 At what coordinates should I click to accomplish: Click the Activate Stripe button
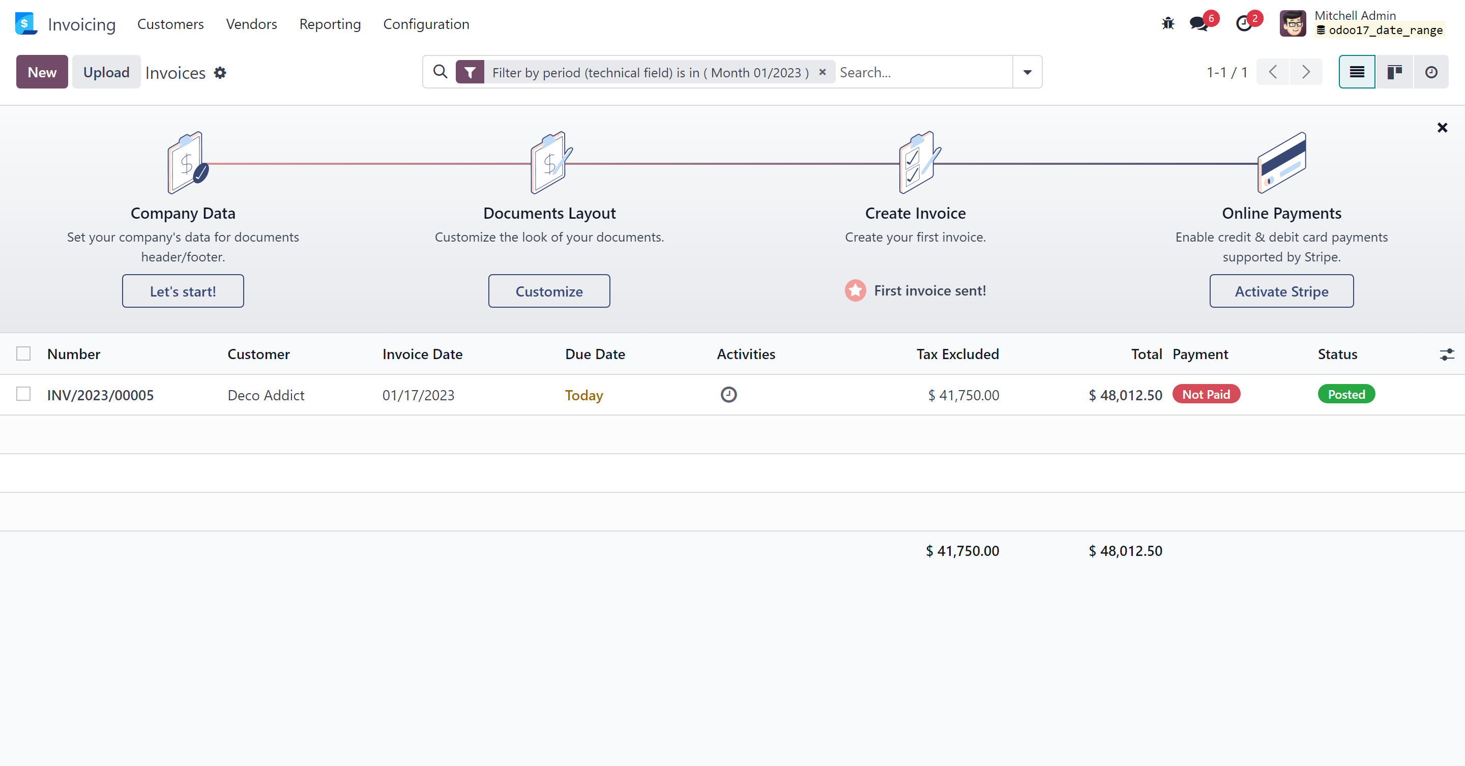(x=1281, y=290)
